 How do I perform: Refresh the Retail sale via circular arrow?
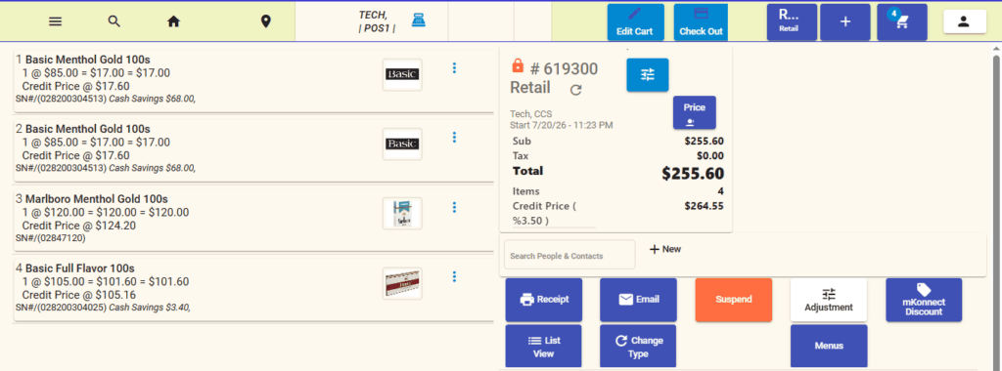click(x=575, y=90)
